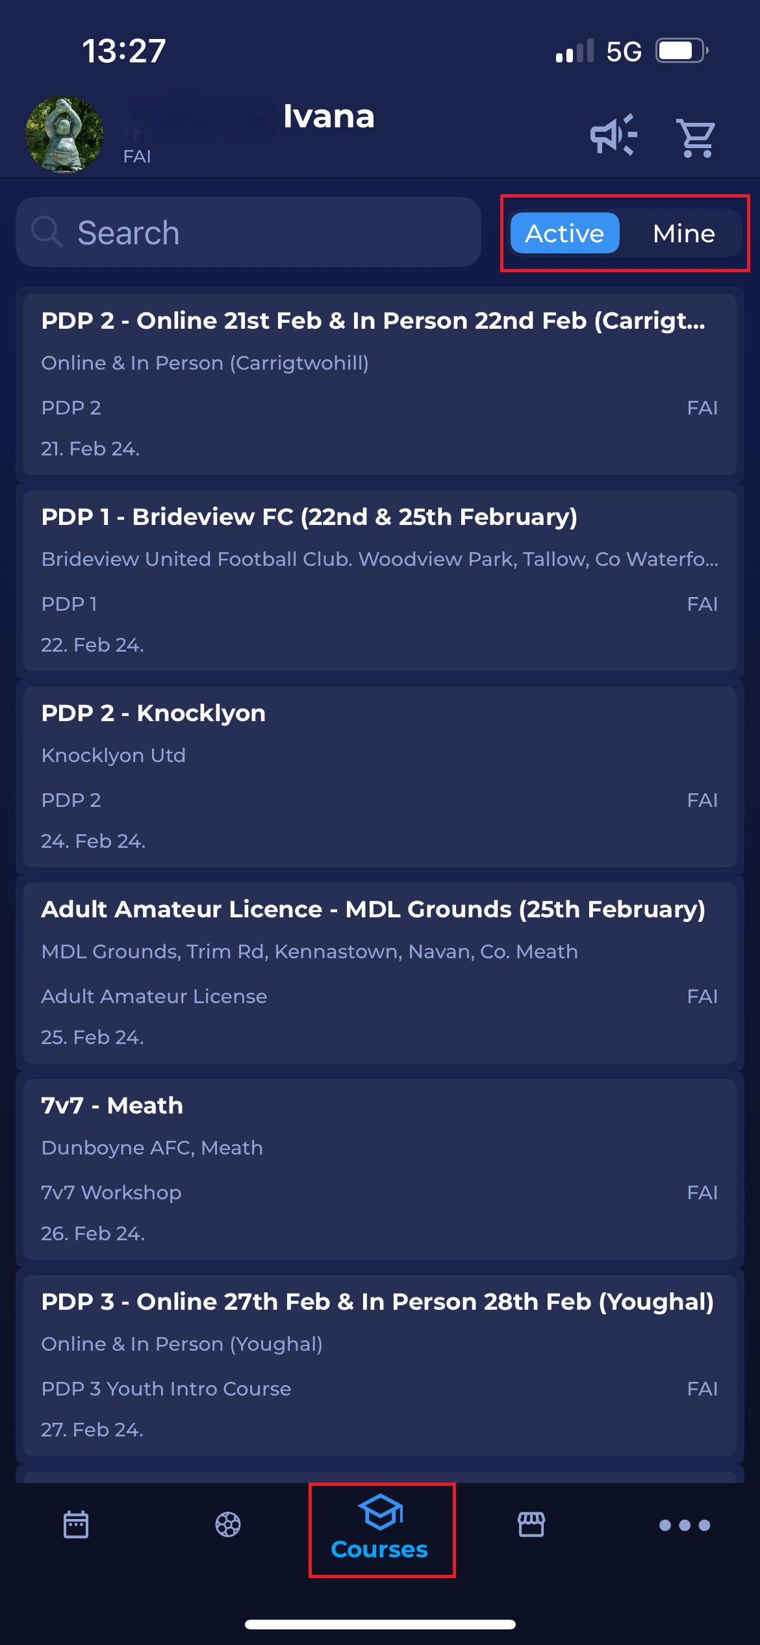Switch the filter to Mine
The image size is (760, 1645).
click(x=683, y=233)
